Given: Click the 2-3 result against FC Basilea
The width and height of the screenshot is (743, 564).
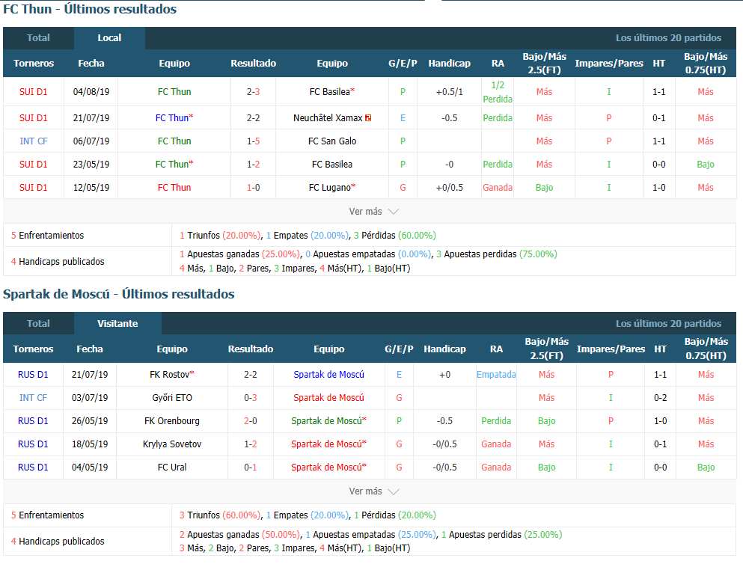Looking at the screenshot, I should click(x=253, y=92).
